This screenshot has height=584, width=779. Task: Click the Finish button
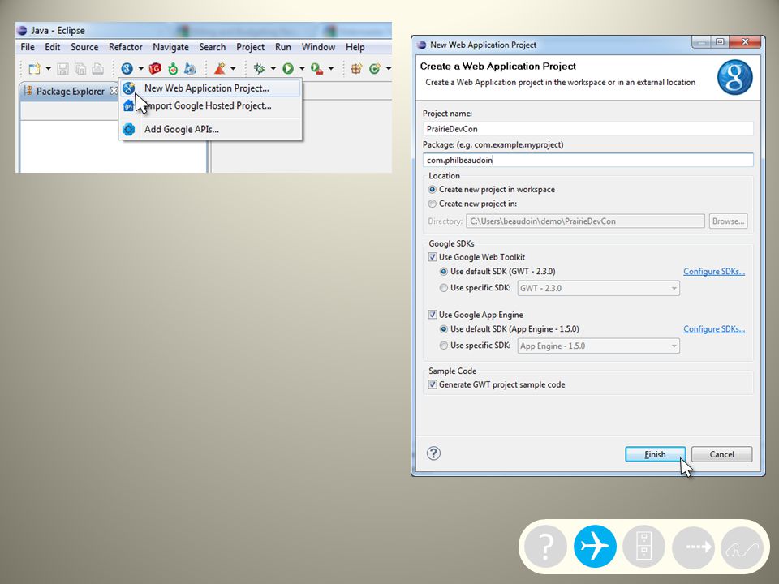point(655,454)
